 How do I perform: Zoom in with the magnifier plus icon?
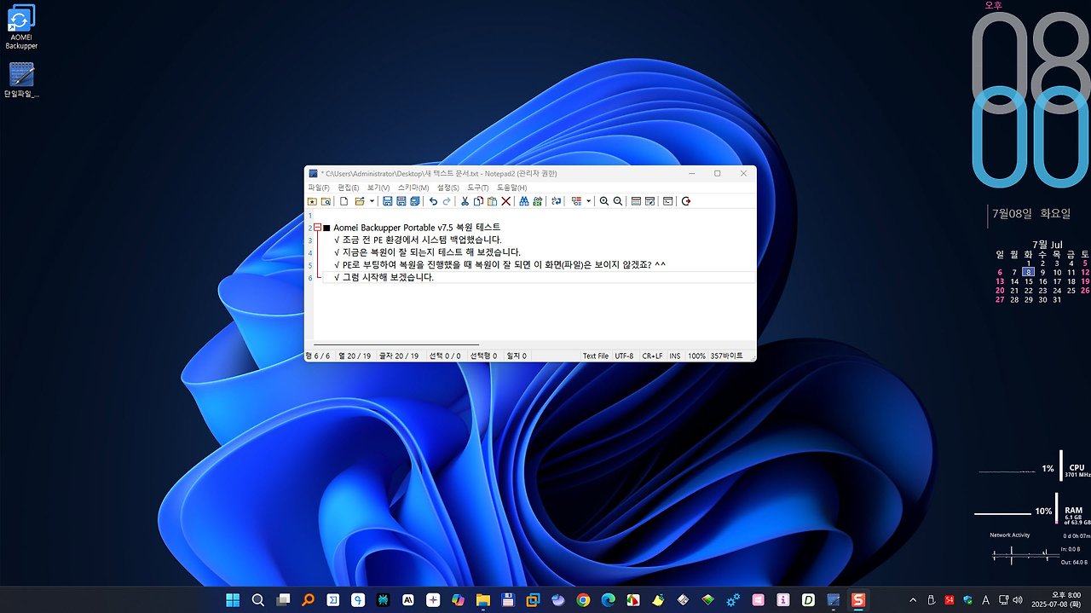604,201
